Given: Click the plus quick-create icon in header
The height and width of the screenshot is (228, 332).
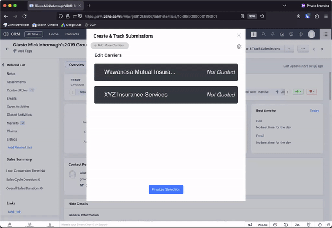Looking at the screenshot, I should 253,34.
